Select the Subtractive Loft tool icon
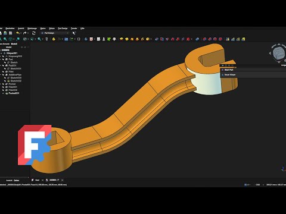286x214 pixels. click(172, 39)
